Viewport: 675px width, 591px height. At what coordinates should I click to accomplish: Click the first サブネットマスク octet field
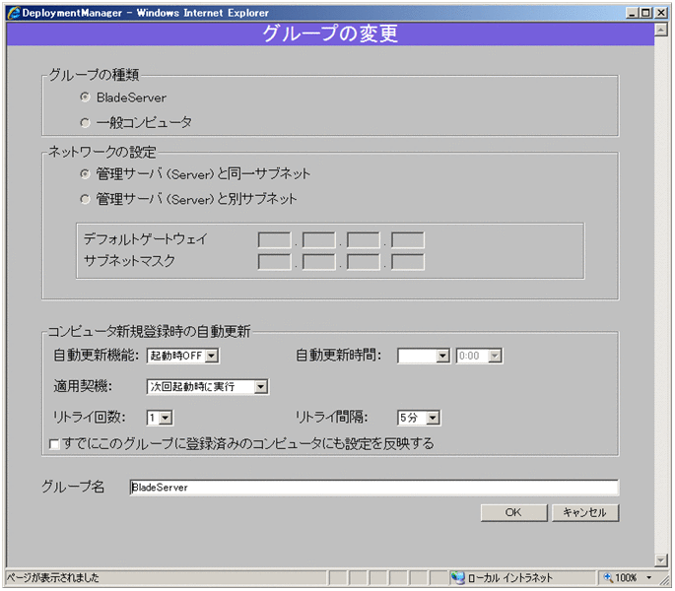274,262
